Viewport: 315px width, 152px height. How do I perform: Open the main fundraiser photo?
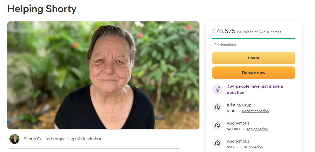click(x=103, y=75)
